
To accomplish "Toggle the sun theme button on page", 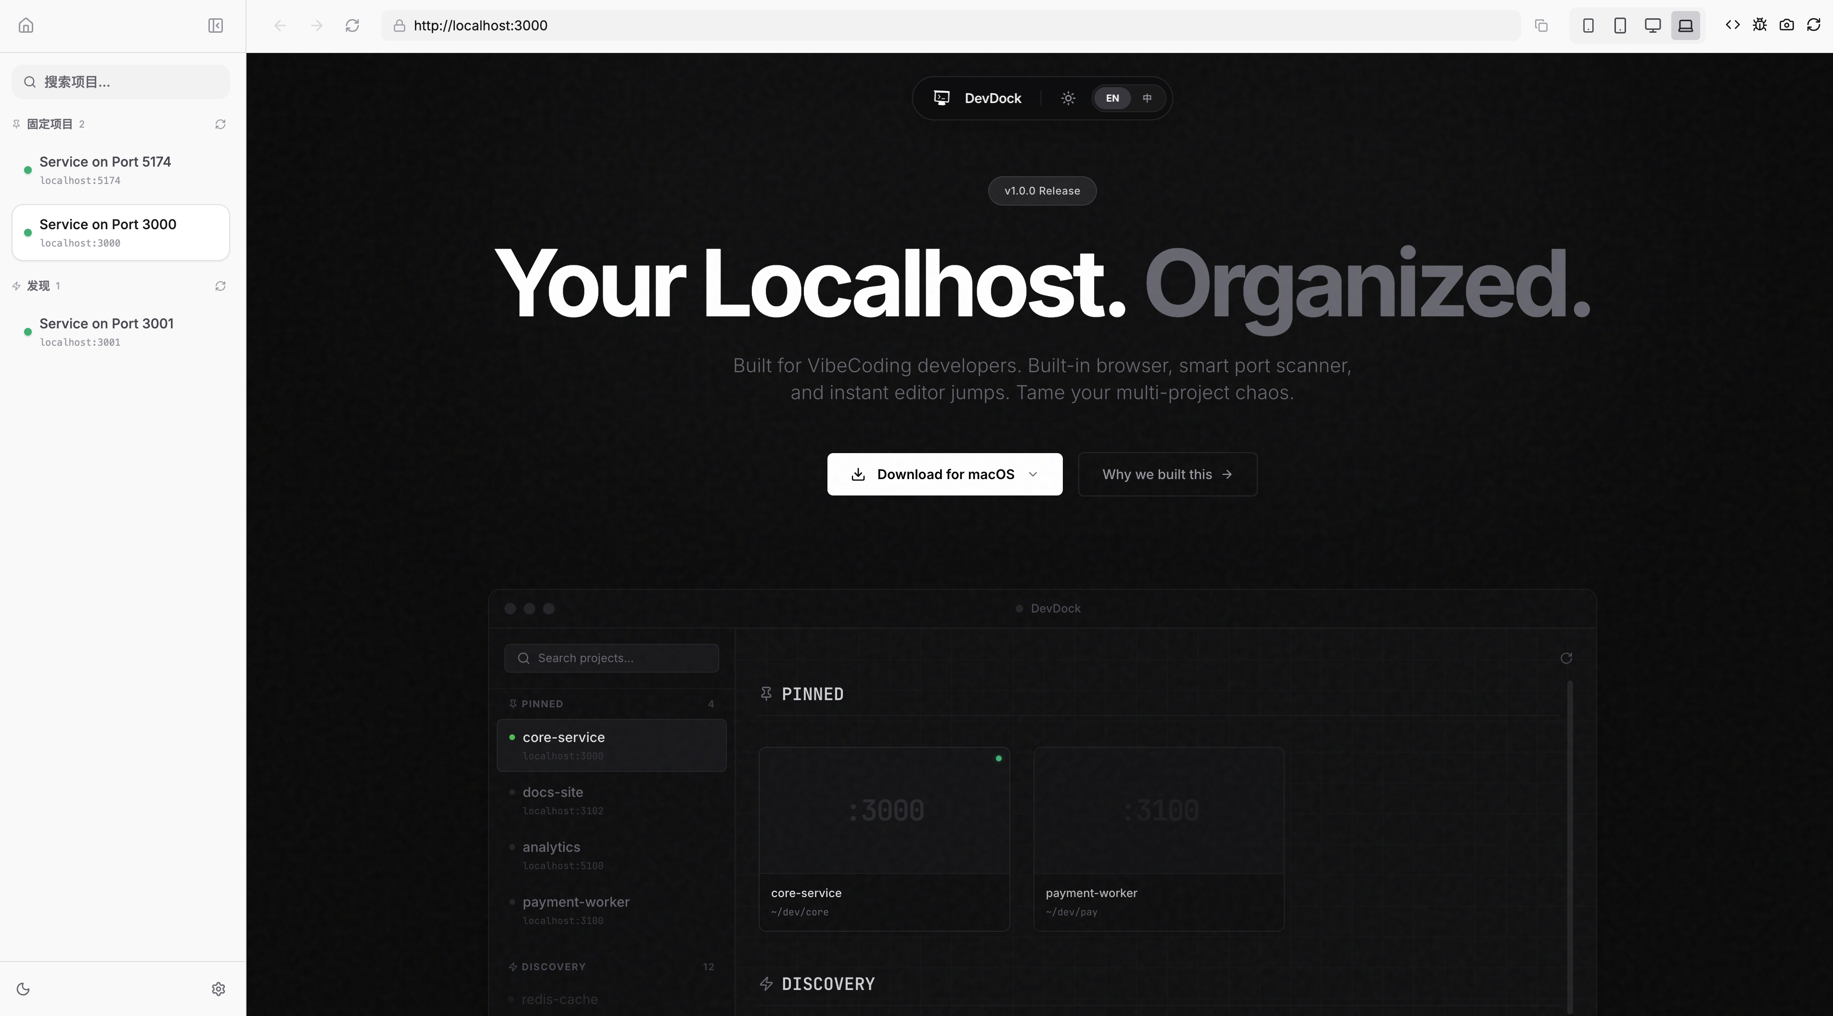I will click(x=1068, y=98).
